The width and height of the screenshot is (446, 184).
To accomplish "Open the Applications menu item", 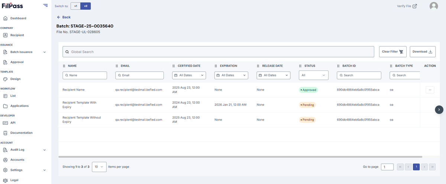I will click(x=19, y=106).
